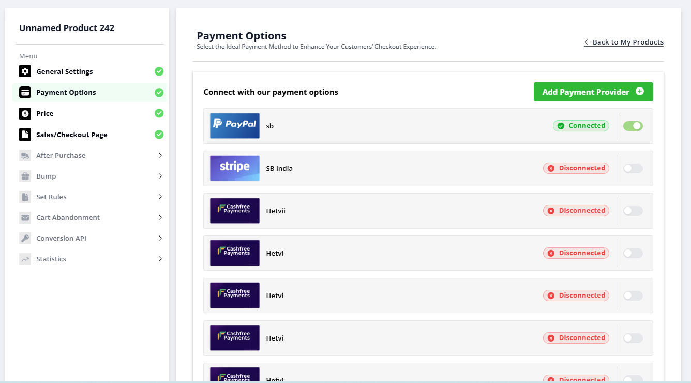Click green checkmark beside Price
The image size is (691, 383).
coord(159,113)
